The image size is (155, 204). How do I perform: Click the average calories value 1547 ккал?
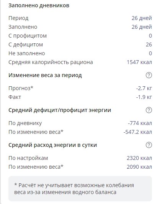click(x=139, y=62)
